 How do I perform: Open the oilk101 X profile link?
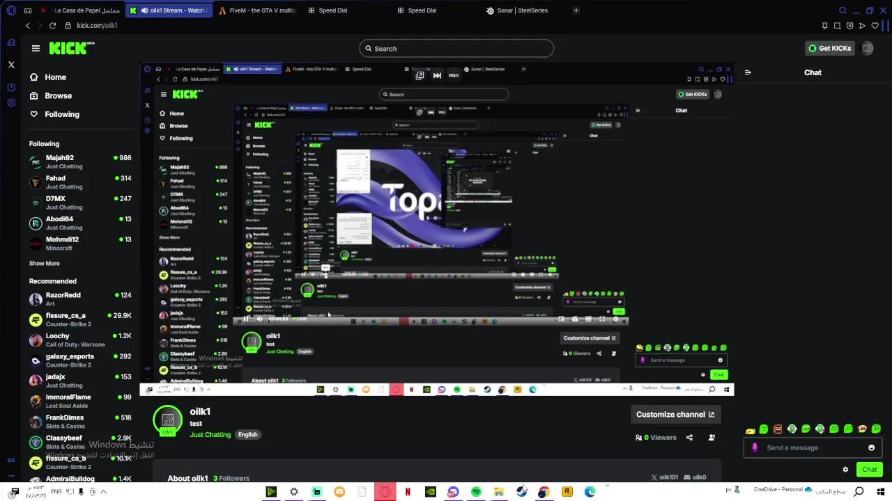pos(664,477)
